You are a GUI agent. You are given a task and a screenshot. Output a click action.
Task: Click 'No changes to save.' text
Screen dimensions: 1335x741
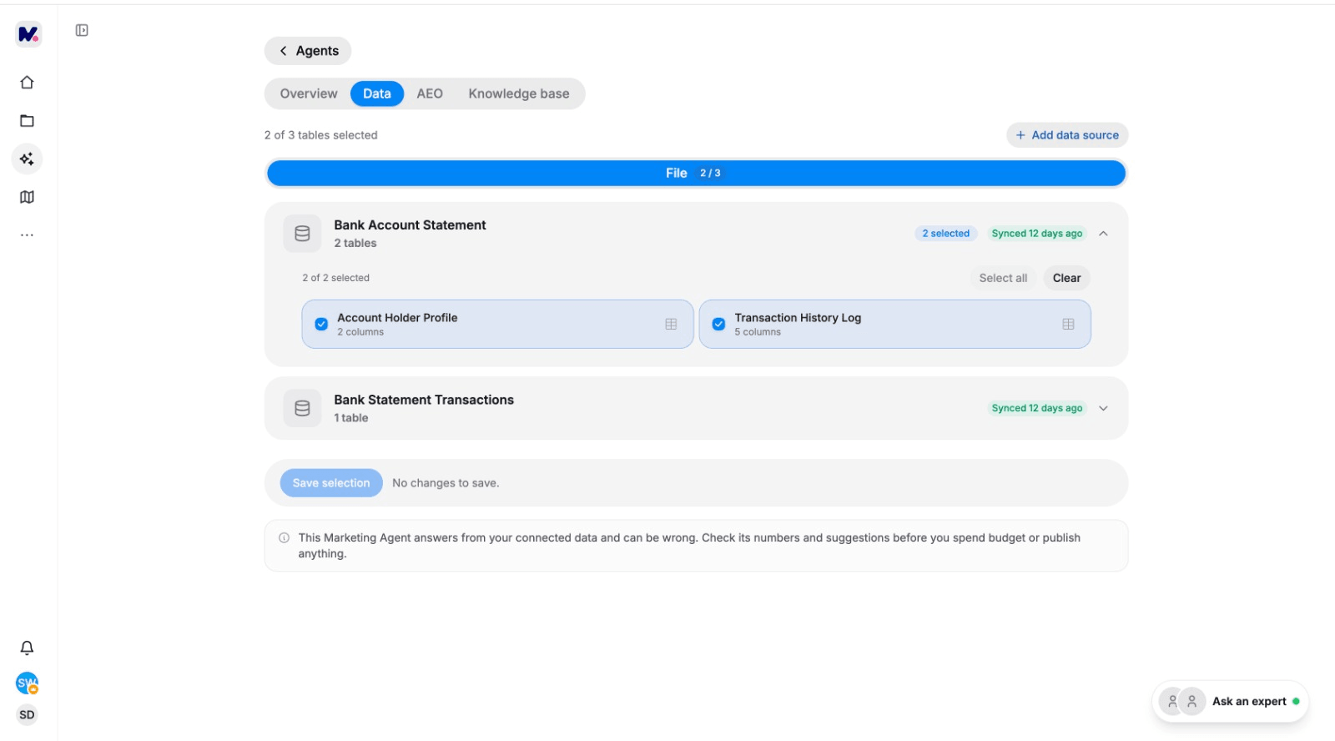pos(446,483)
